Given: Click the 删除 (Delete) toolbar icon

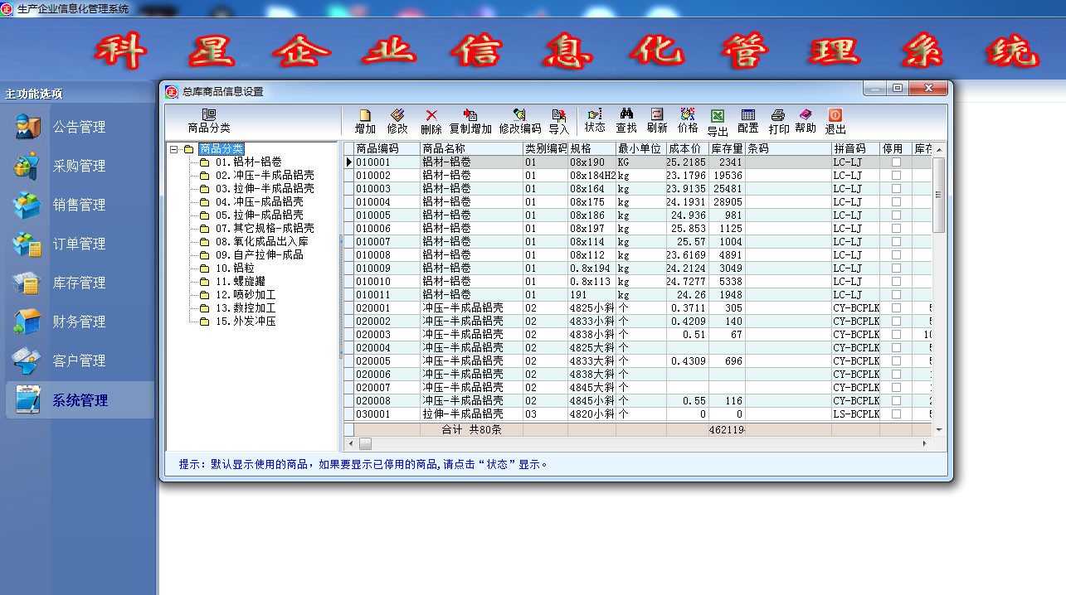Looking at the screenshot, I should click(x=431, y=121).
